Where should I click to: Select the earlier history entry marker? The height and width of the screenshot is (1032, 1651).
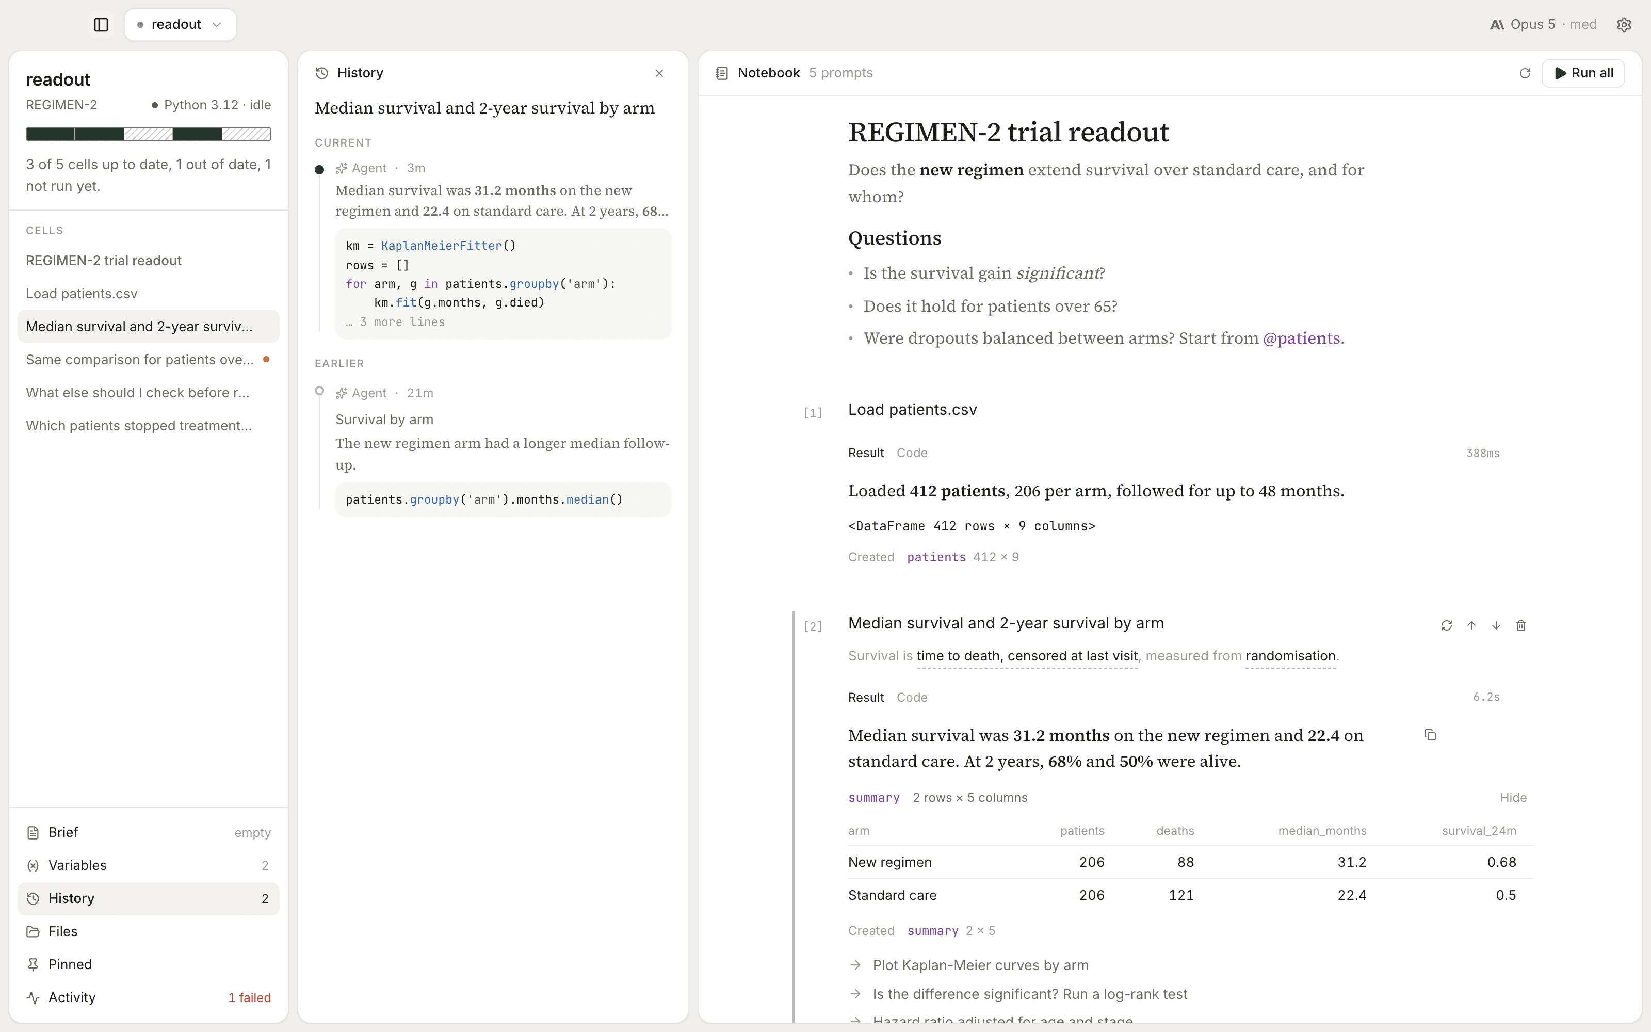click(x=319, y=391)
